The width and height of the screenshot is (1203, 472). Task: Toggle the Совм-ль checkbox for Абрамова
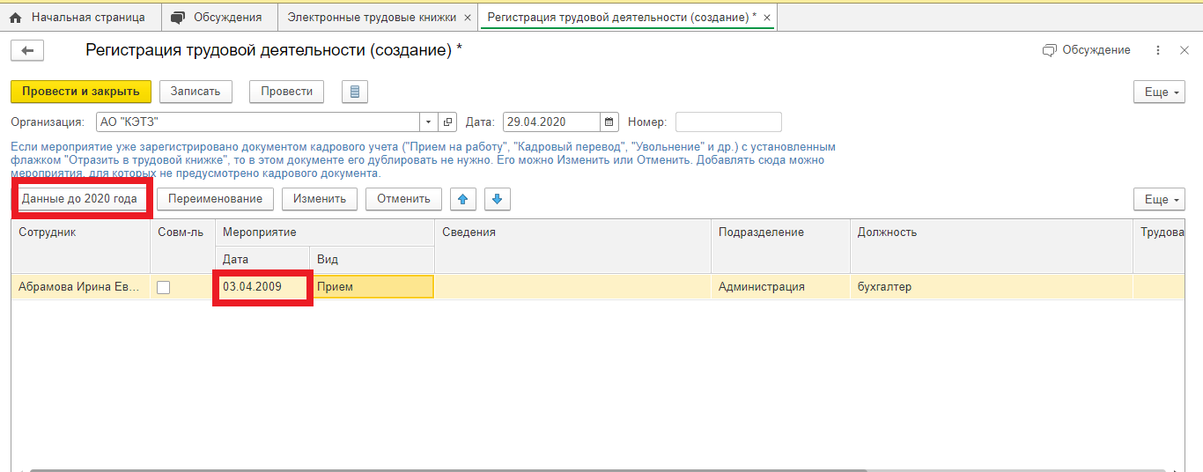[163, 287]
